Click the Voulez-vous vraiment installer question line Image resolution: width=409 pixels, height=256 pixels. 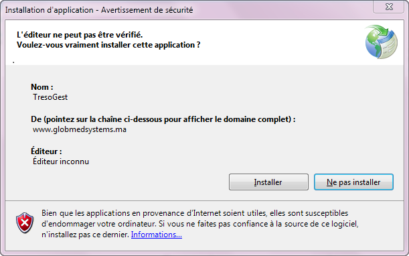(x=108, y=45)
